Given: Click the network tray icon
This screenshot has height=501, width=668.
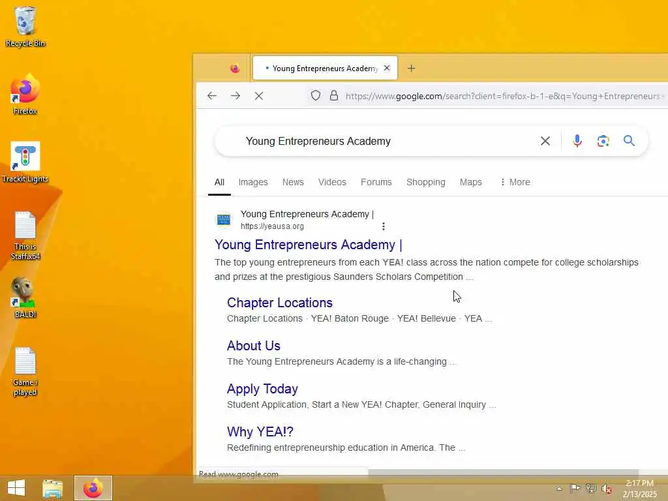Looking at the screenshot, I should tap(591, 488).
